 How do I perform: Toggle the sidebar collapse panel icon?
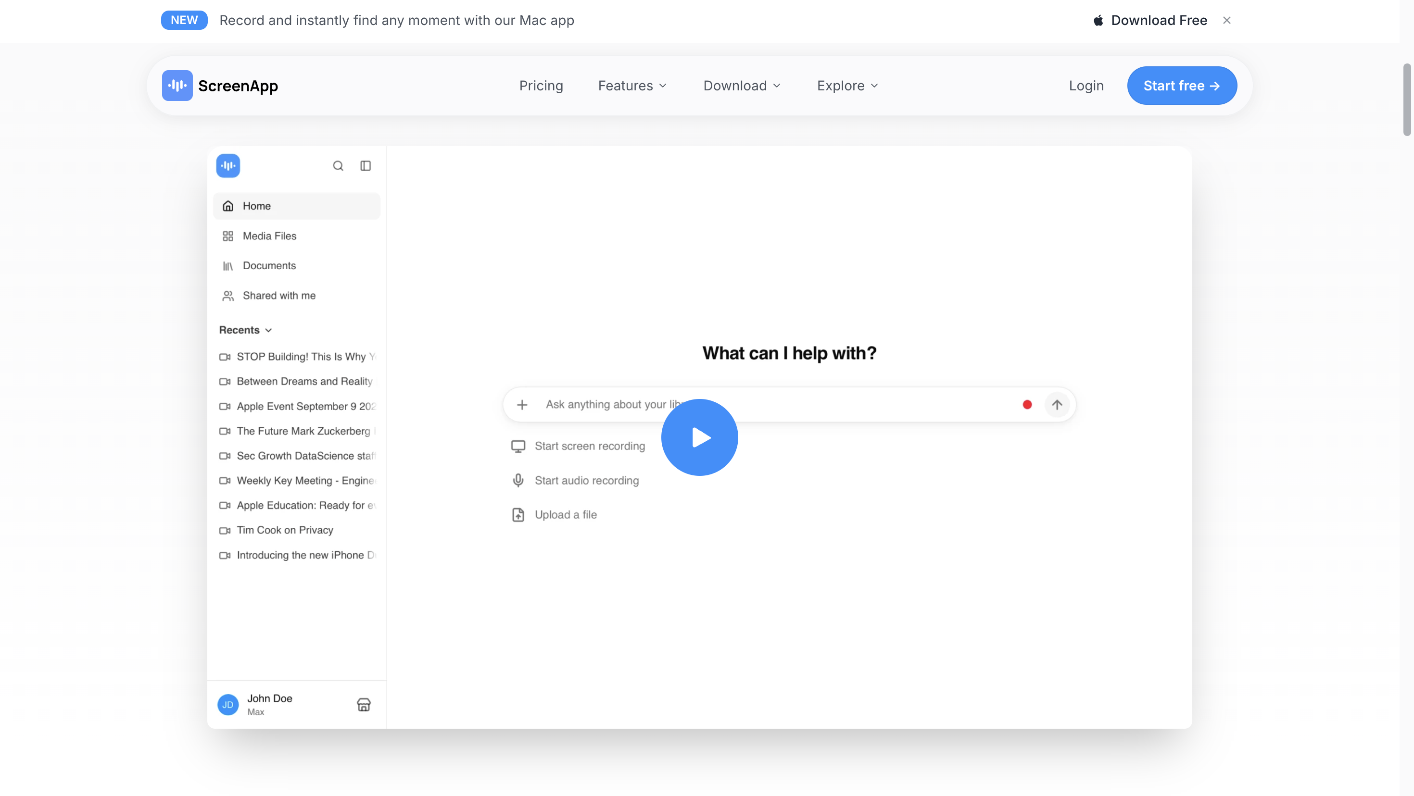pos(366,166)
